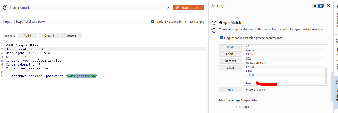Click the Accept: */* header line
Screen dimensions: 338x113
click(16, 57)
